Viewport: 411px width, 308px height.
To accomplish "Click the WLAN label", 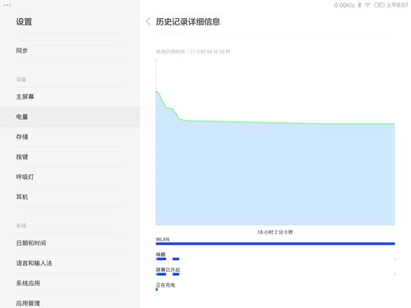I will pos(163,239).
